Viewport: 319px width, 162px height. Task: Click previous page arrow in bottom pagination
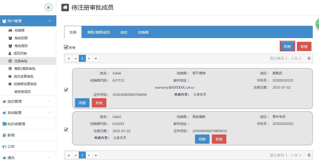pyautogui.click(x=75, y=155)
